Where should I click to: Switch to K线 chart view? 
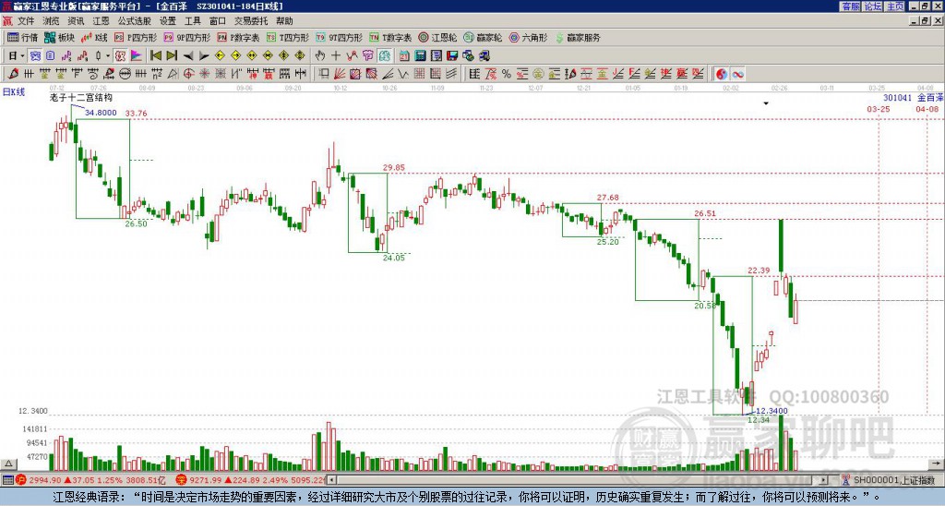(94, 37)
